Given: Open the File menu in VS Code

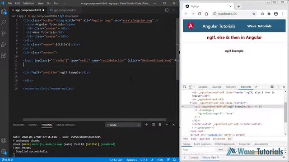Looking at the screenshot, I should coord(9,3).
